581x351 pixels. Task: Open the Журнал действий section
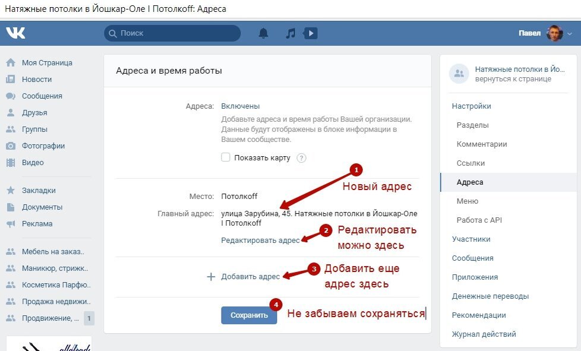click(484, 334)
